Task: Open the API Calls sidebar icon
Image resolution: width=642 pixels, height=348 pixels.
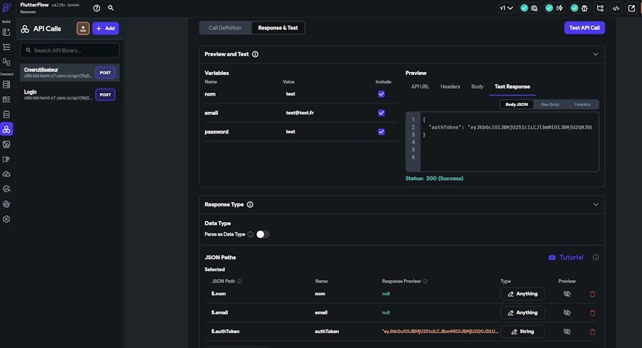Action: point(6,130)
